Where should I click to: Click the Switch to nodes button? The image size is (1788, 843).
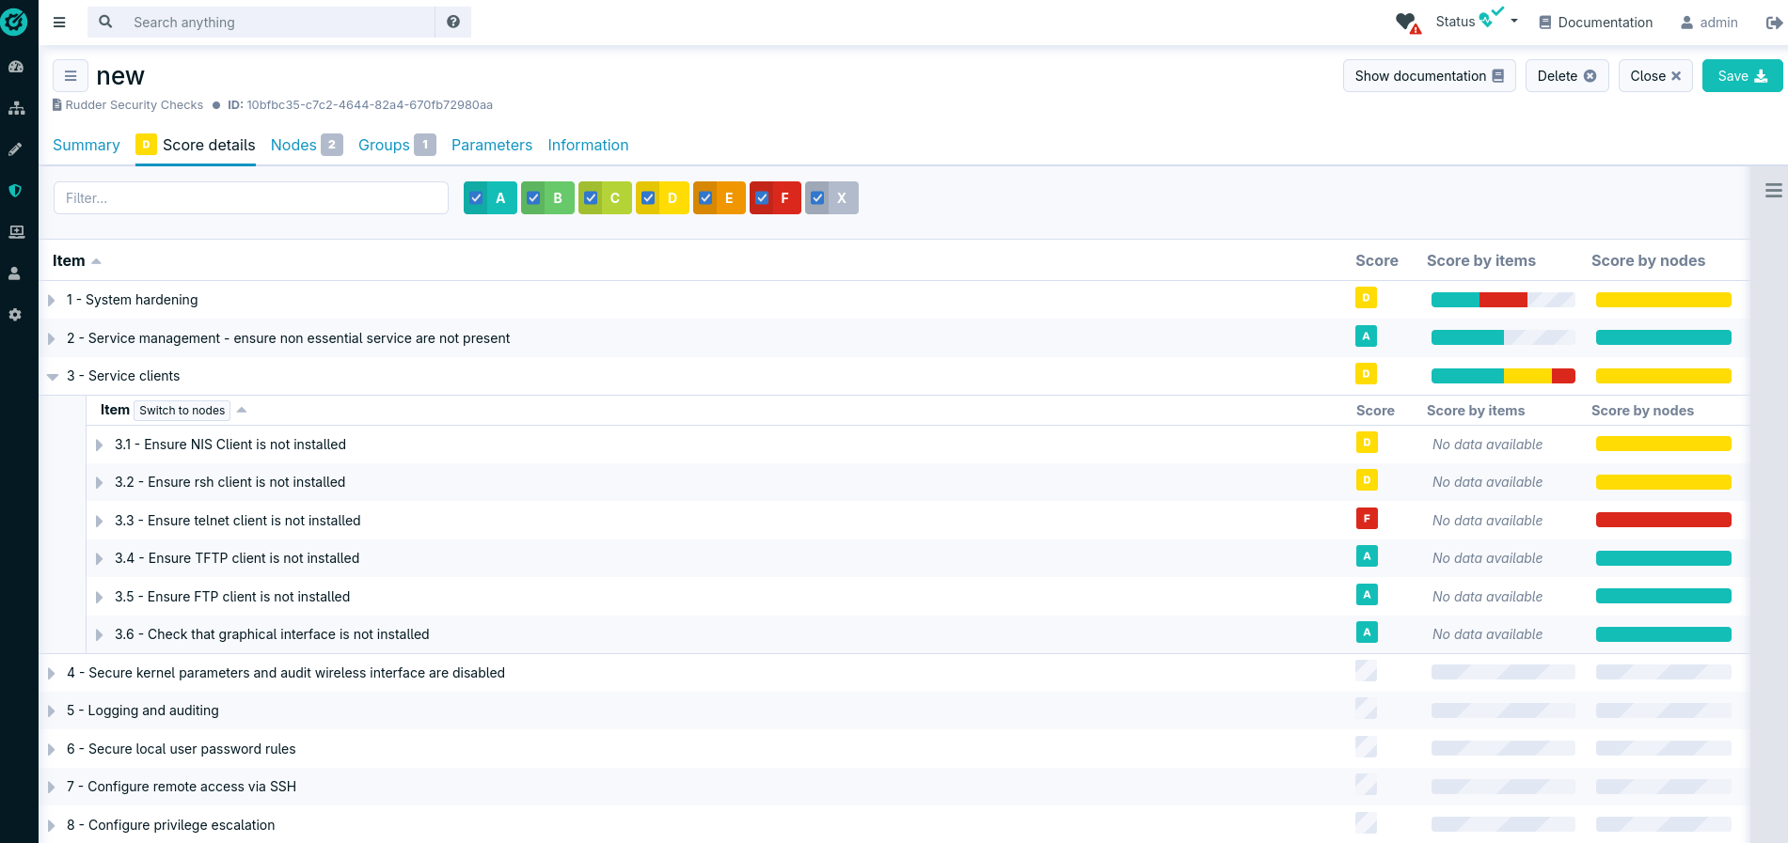pyautogui.click(x=182, y=411)
